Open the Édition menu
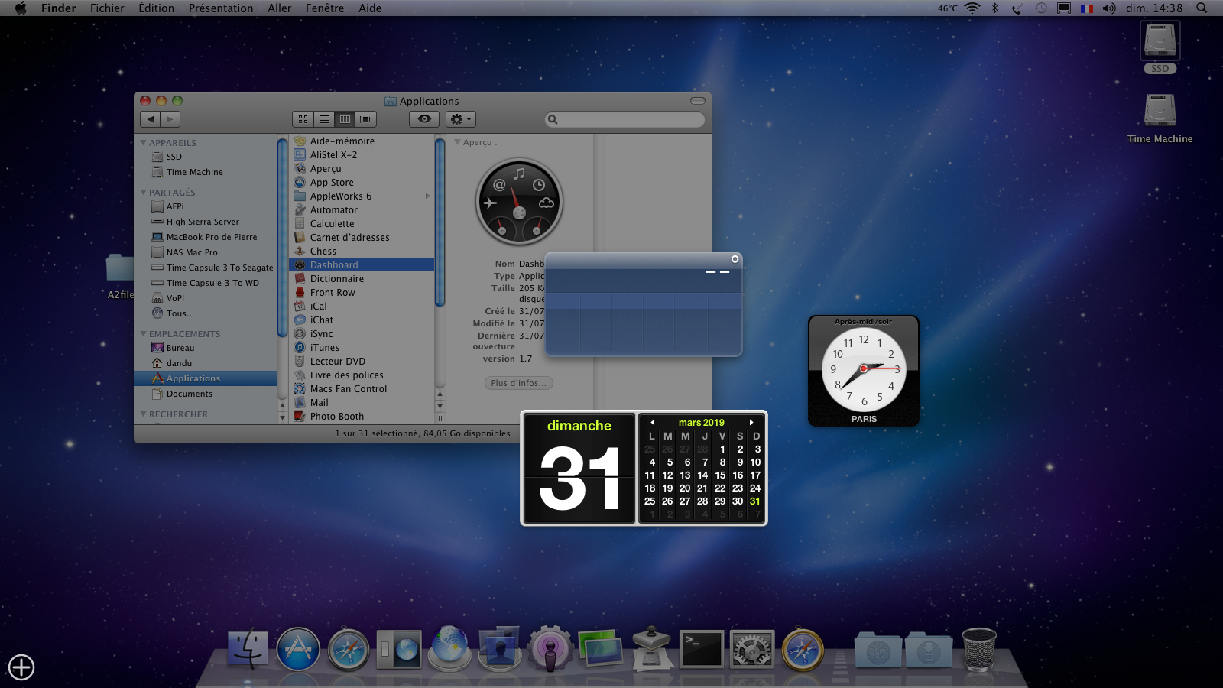This screenshot has height=688, width=1223. 156,8
